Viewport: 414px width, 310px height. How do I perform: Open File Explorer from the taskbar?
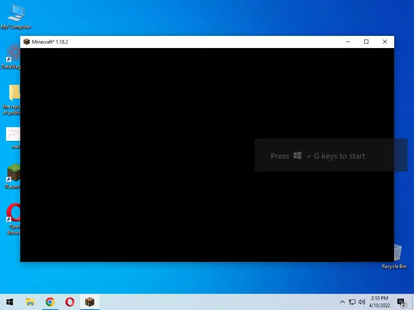pyautogui.click(x=30, y=302)
